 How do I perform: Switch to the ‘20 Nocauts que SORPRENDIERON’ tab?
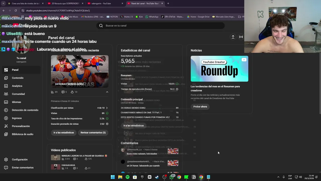(x=65, y=4)
